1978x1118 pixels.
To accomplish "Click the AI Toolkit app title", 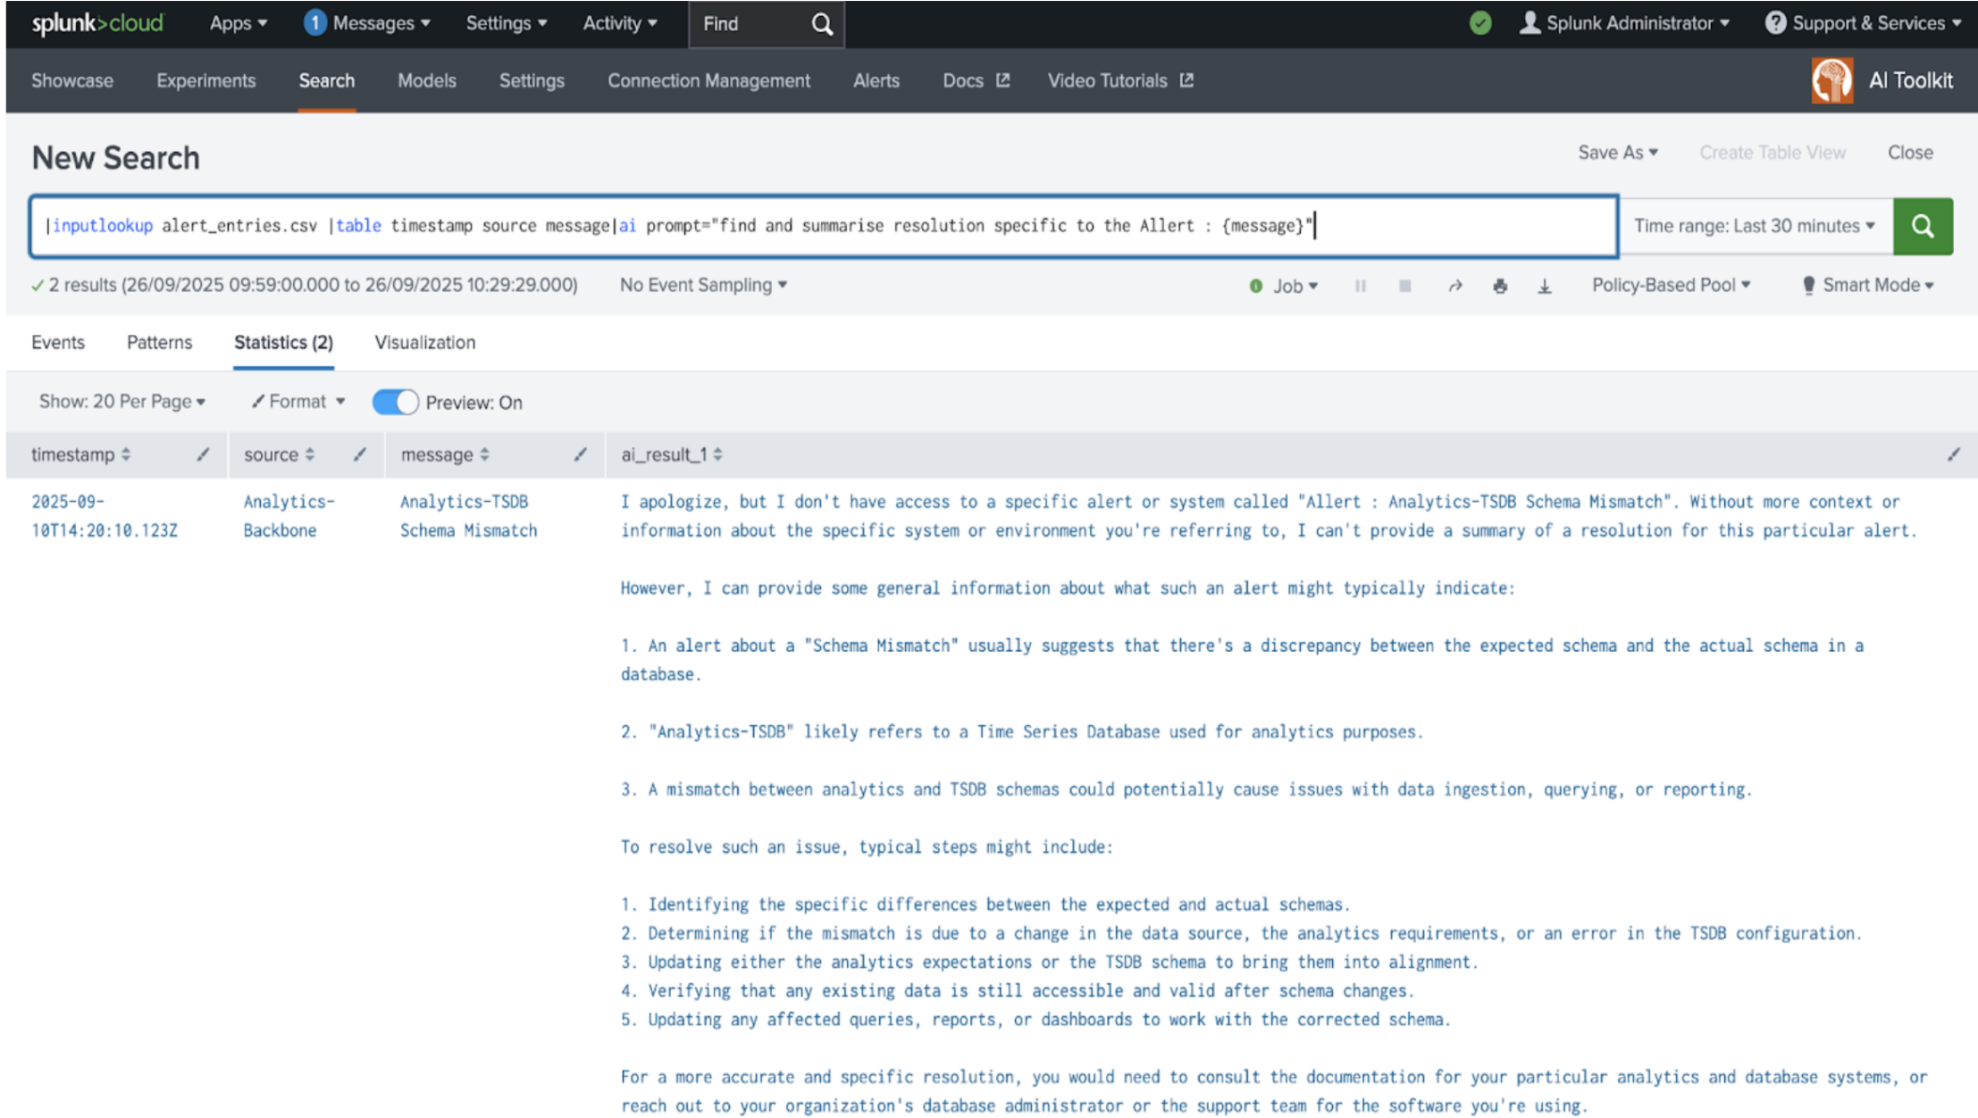I will (1911, 80).
